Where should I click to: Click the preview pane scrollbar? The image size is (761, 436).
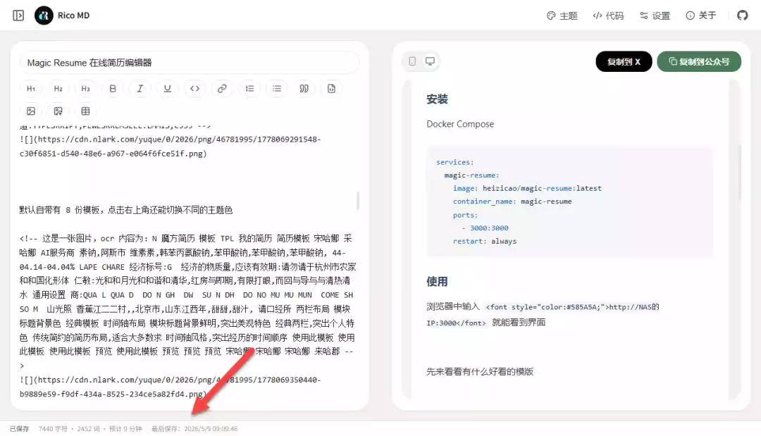[x=740, y=173]
